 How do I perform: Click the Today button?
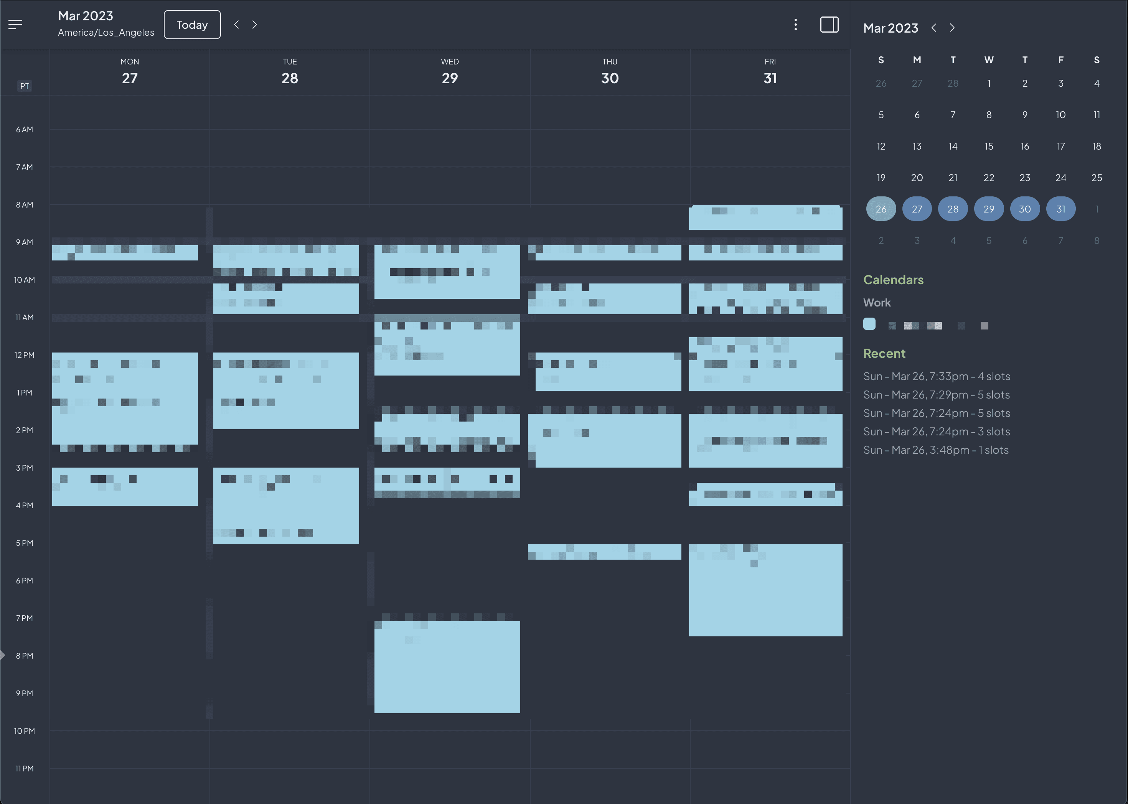[x=192, y=25]
